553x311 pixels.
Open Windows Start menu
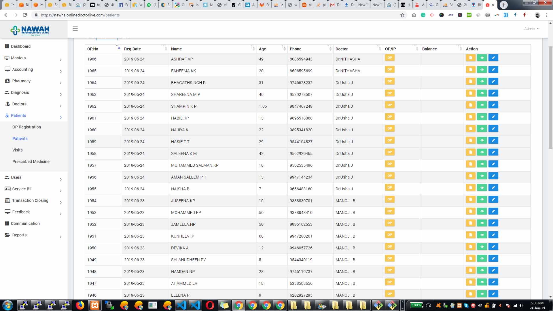[8, 305]
